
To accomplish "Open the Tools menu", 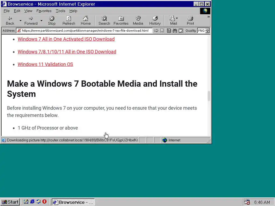I will point(60,11).
